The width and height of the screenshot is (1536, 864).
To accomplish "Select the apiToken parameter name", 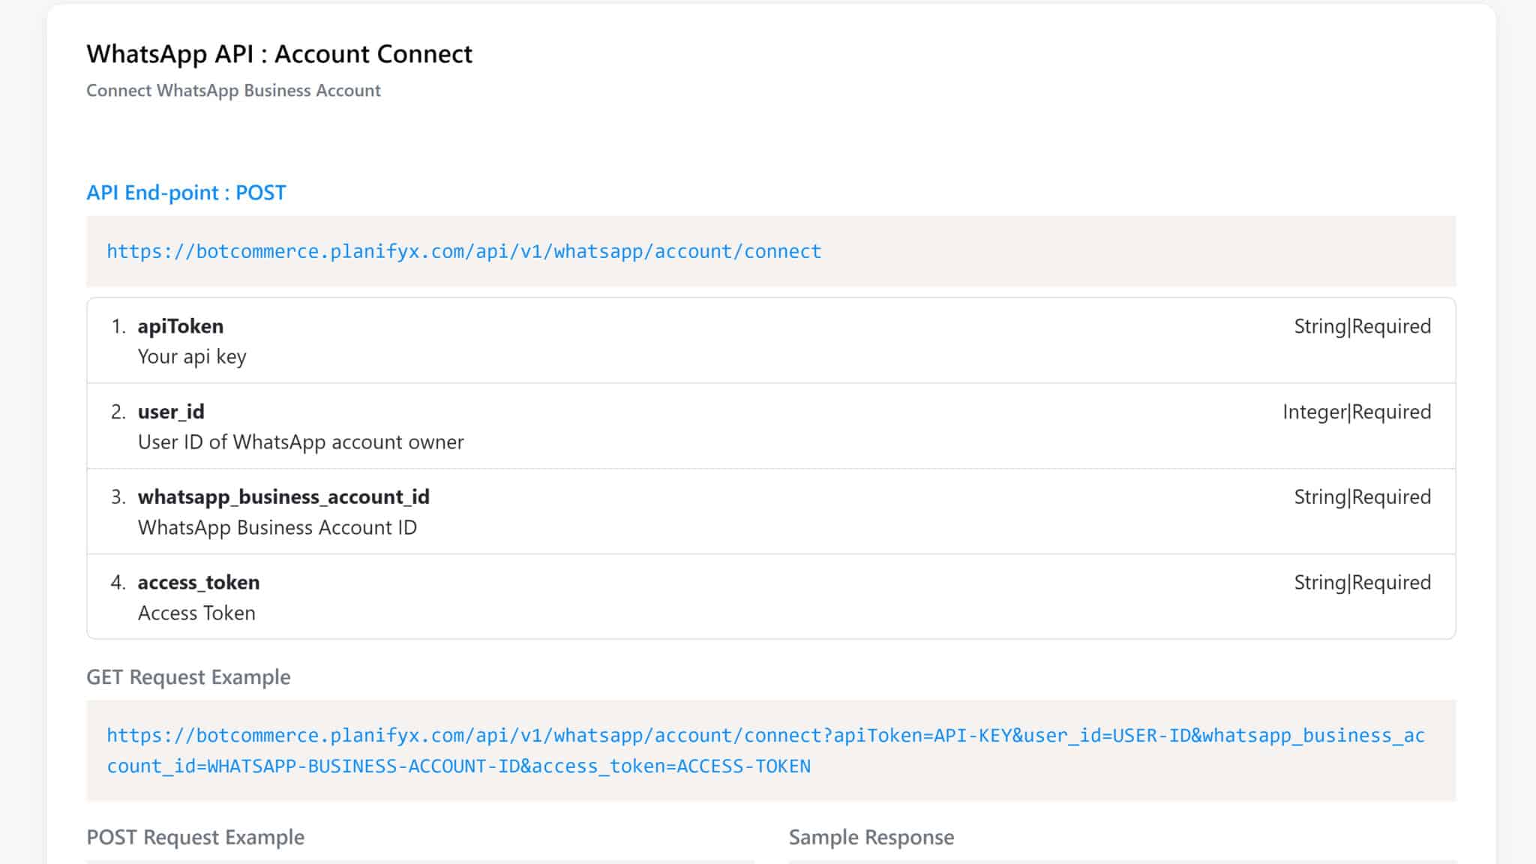I will point(181,326).
